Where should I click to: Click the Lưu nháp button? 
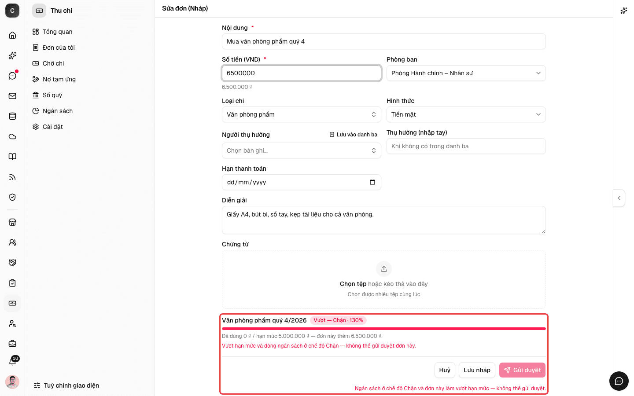(477, 370)
